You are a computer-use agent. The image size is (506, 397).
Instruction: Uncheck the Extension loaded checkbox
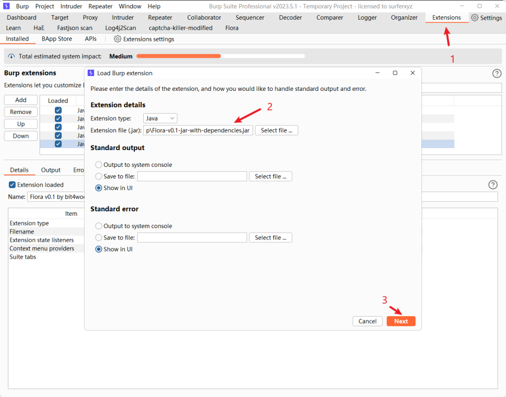(x=12, y=185)
